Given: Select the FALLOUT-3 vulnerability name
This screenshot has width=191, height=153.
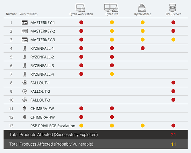Looking at the screenshot, I should pos(40,100).
